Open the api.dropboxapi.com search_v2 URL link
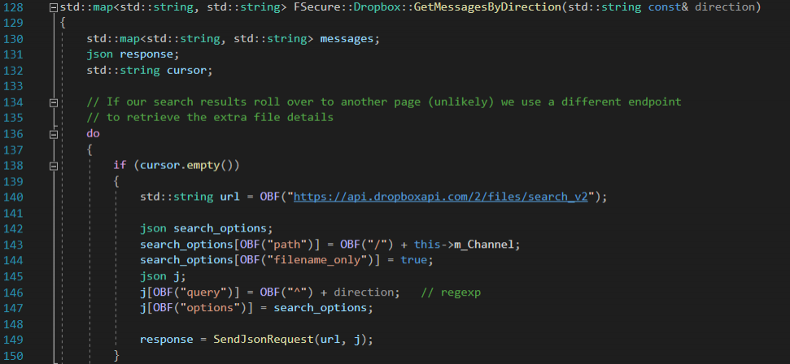Screen dimensions: 790x364 (441, 197)
